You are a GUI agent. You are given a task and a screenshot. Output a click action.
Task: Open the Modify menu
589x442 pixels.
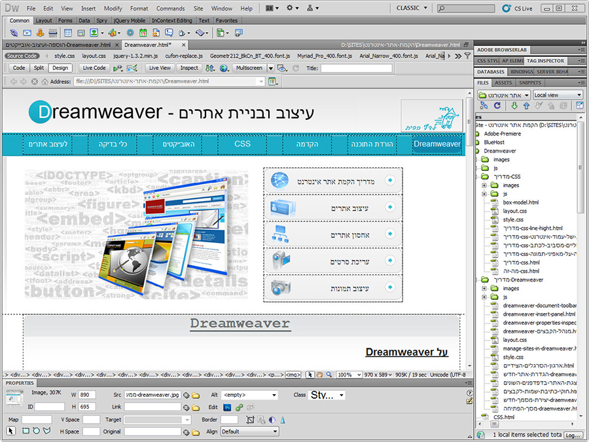point(113,9)
